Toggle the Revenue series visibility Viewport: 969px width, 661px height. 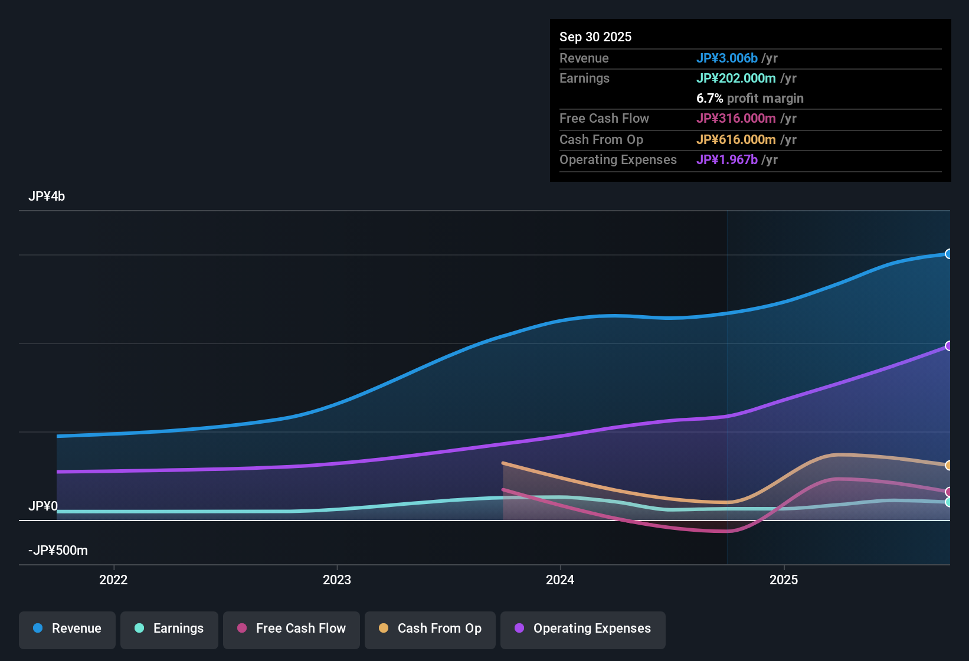67,629
